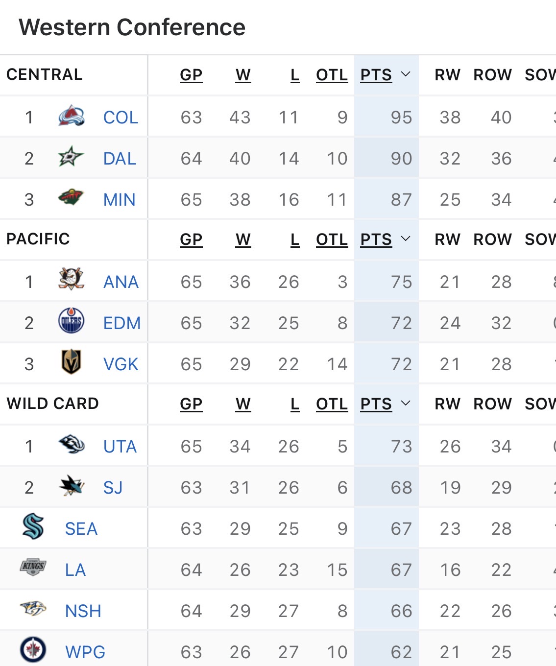The height and width of the screenshot is (666, 556).
Task: Click the Seattle Kraken logo
Action: coord(33,527)
